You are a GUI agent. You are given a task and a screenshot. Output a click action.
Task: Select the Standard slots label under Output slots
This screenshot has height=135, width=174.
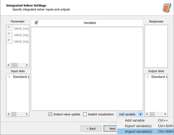pos(159,77)
